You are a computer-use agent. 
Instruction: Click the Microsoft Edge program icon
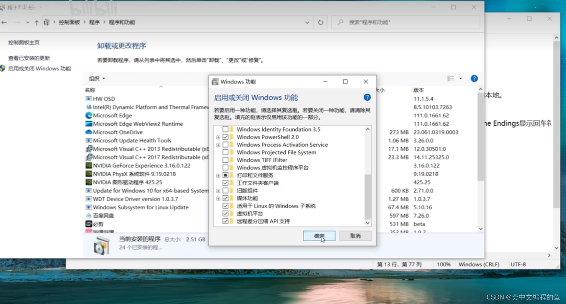(89, 115)
